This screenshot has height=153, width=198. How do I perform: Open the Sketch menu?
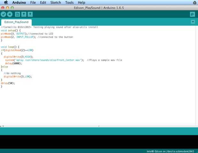click(x=56, y=3)
